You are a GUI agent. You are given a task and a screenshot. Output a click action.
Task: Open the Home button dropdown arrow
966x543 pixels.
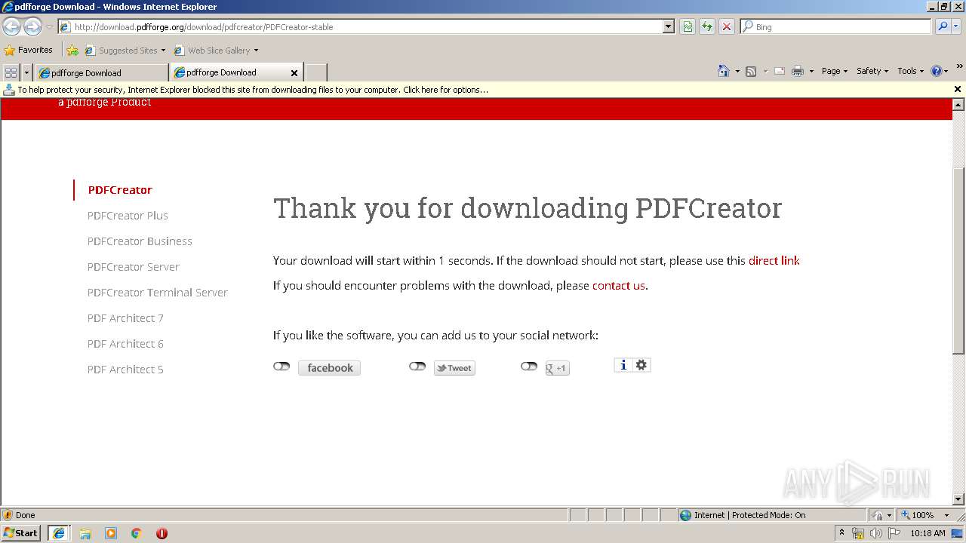coord(737,71)
